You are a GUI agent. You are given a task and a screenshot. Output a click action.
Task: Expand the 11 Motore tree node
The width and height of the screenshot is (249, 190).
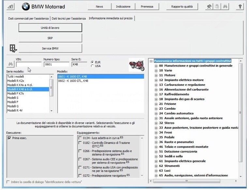pos(156,75)
